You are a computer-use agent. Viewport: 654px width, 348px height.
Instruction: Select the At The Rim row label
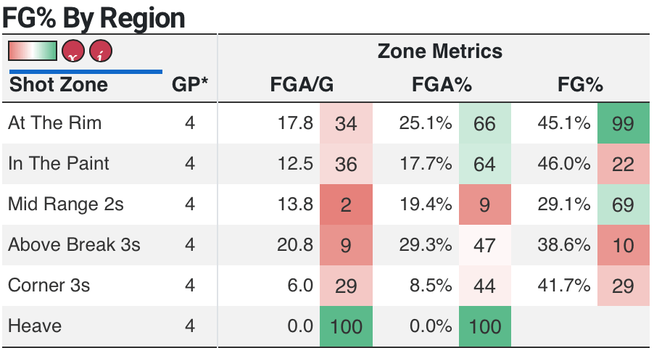(55, 123)
